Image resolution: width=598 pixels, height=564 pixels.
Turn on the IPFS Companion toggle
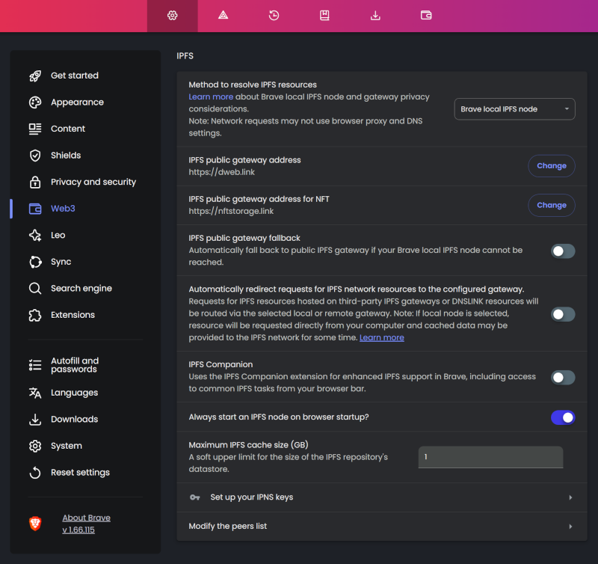(563, 378)
